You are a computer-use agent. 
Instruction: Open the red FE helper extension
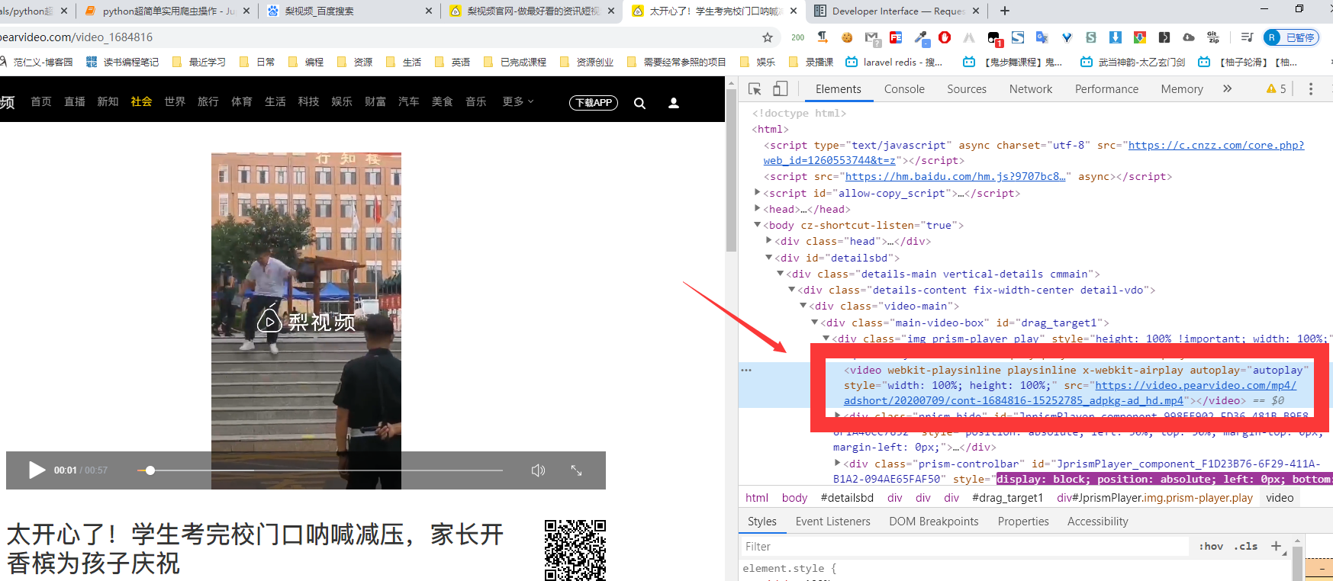(896, 37)
